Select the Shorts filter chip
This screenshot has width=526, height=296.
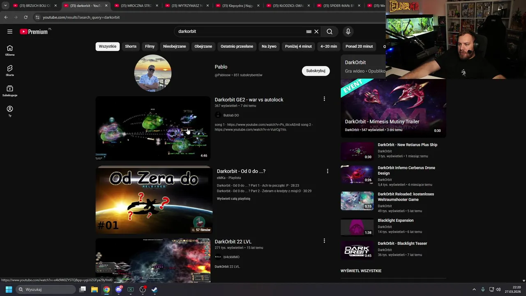[x=131, y=46]
